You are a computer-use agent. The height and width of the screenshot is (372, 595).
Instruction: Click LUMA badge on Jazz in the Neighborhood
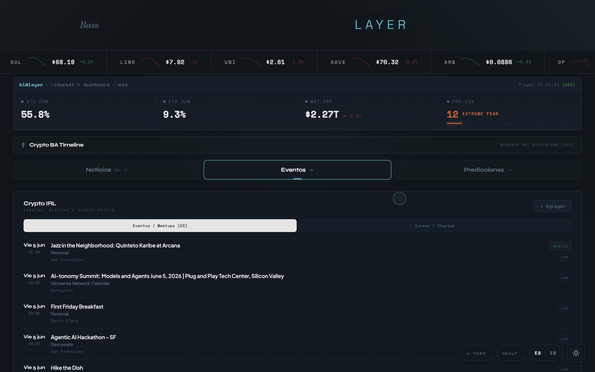coord(564,257)
